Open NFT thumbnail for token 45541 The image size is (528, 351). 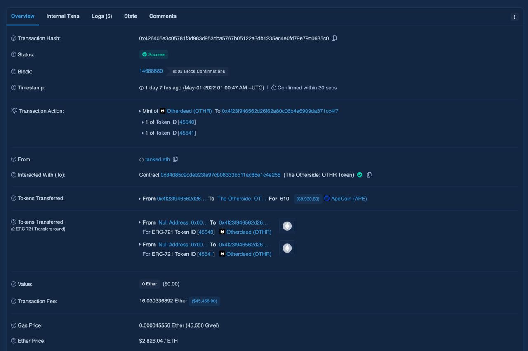[x=287, y=248]
